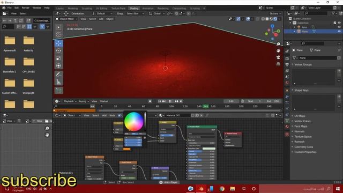Select the Annotate tool in viewport toolbar
The width and height of the screenshot is (343, 193).
[58, 75]
